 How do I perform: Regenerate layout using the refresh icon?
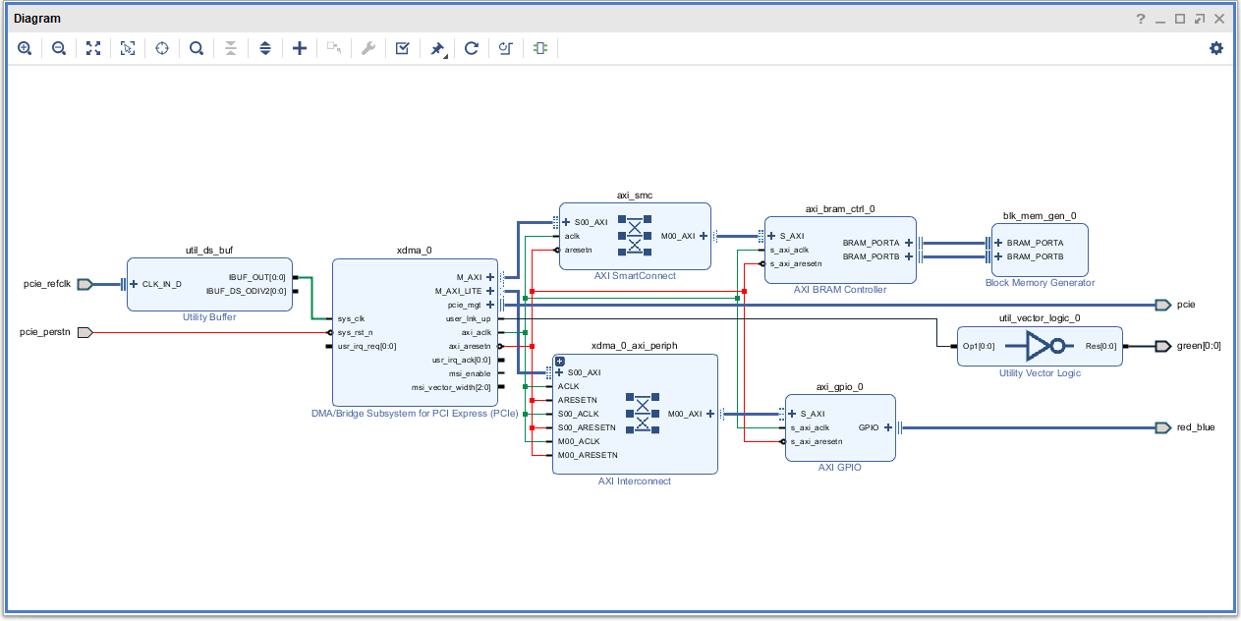coord(472,48)
